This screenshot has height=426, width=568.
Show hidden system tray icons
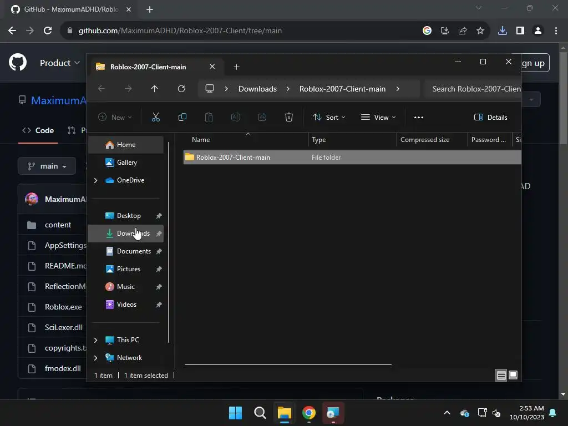[447, 413]
